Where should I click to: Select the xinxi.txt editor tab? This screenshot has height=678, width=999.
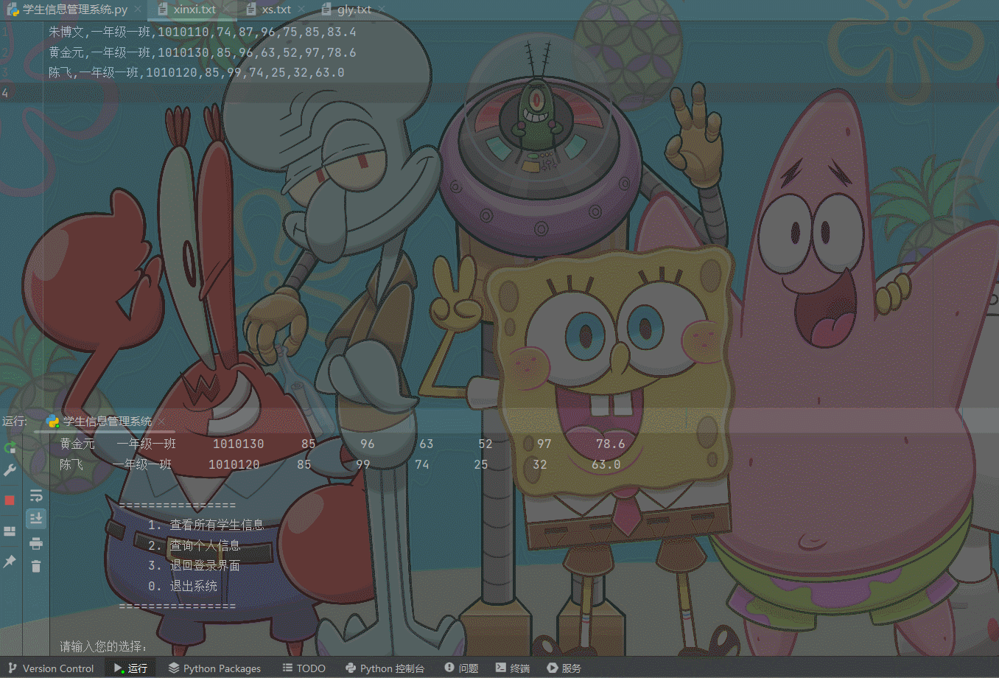[194, 10]
